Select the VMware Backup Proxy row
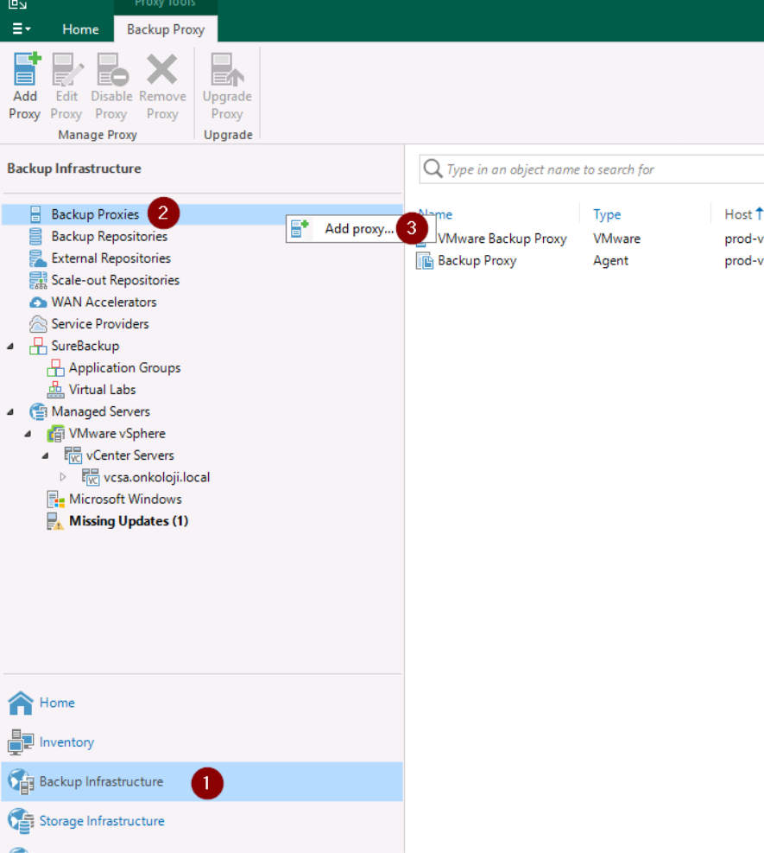This screenshot has height=853, width=764. coord(502,239)
